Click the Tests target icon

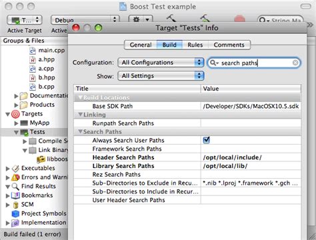coord(24,132)
